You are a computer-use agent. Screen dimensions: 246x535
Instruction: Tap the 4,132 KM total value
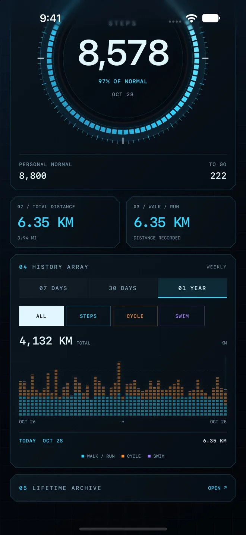[46, 341]
